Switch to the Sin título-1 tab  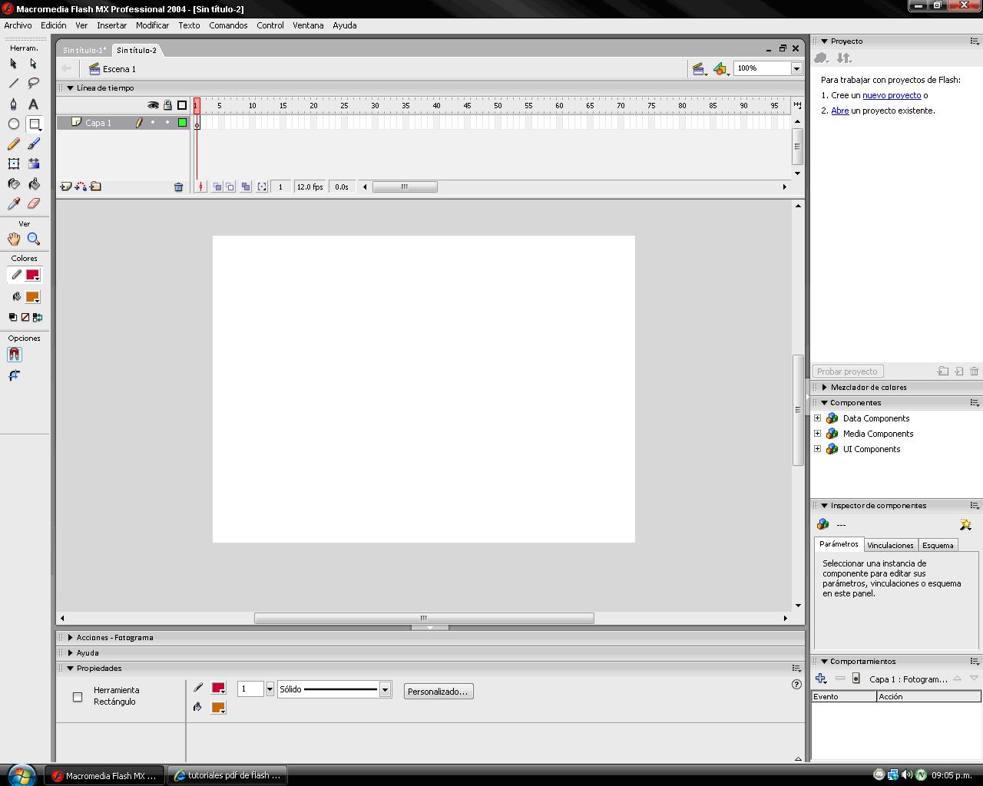click(x=84, y=50)
